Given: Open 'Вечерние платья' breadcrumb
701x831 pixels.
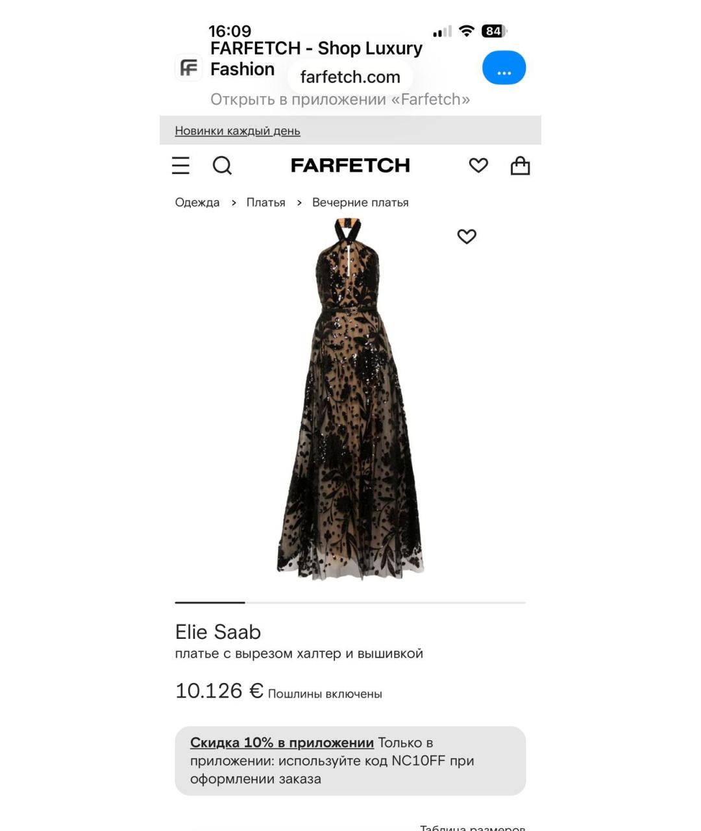Looking at the screenshot, I should point(360,203).
